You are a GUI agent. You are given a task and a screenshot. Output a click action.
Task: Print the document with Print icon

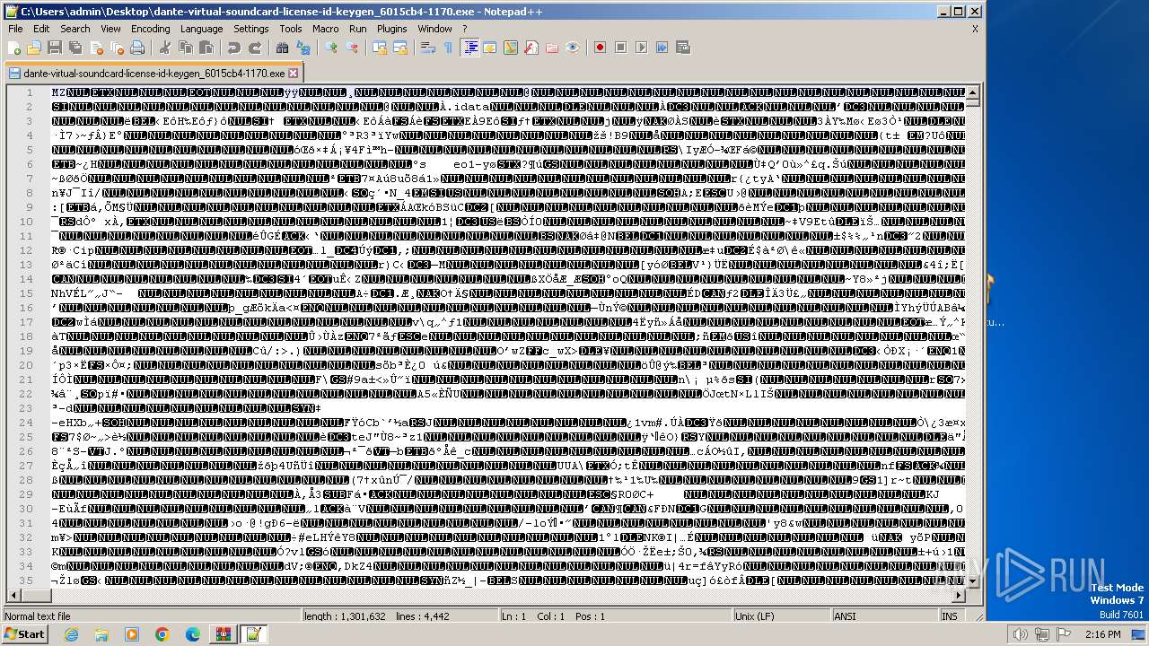137,48
